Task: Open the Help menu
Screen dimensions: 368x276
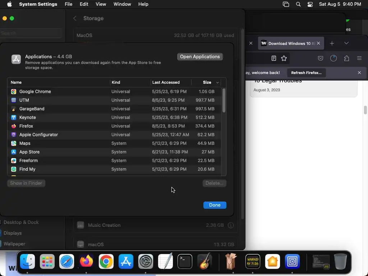Action: click(x=143, y=4)
